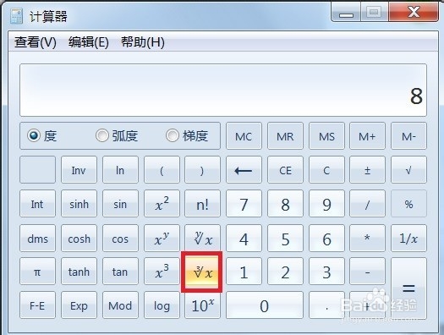Click the ln natural log button
Screen dimensions: 444x335
[x=120, y=170]
